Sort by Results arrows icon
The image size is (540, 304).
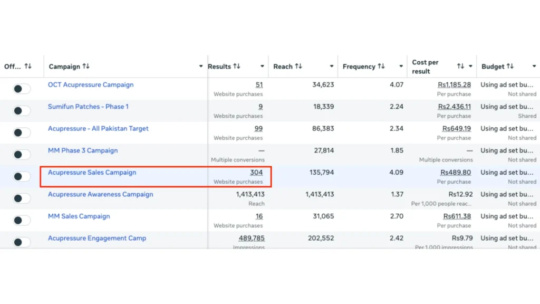[x=237, y=66]
